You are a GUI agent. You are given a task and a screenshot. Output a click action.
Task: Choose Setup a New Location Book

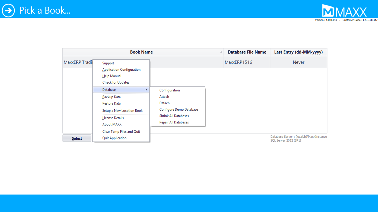pos(122,111)
